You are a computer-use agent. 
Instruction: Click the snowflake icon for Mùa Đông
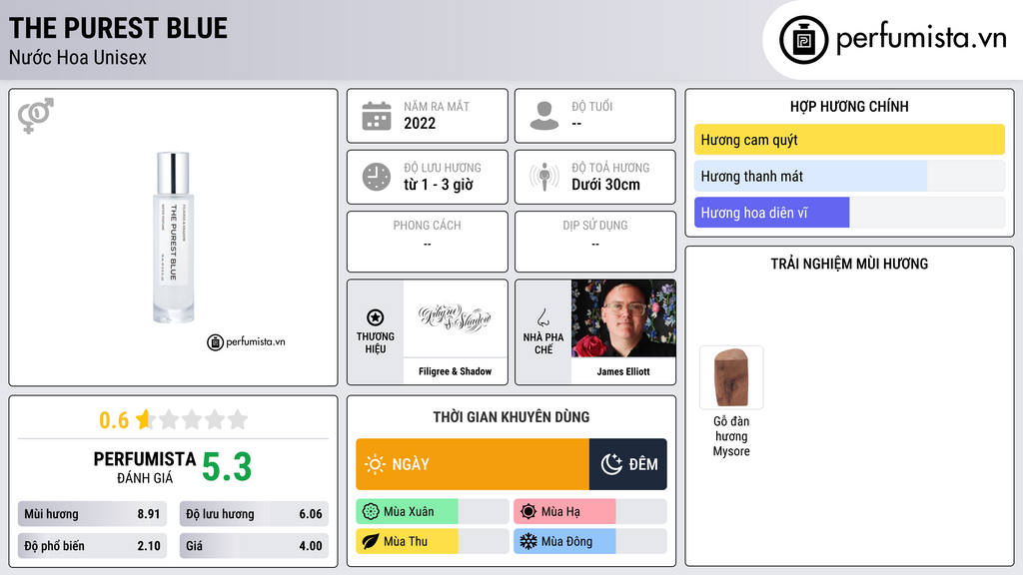point(528,542)
